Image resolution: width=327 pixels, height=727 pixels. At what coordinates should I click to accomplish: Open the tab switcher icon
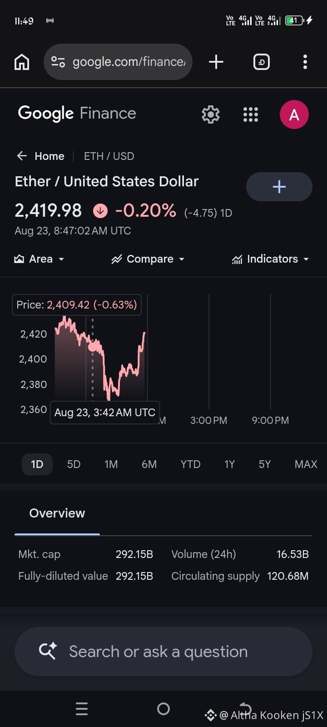coord(261,62)
